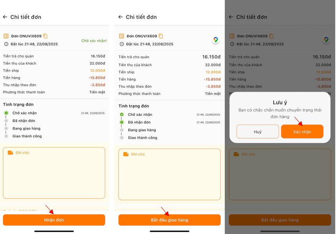Tap green check mark beside Chờ xác nhận step
The width and height of the screenshot is (336, 234).
point(121,115)
